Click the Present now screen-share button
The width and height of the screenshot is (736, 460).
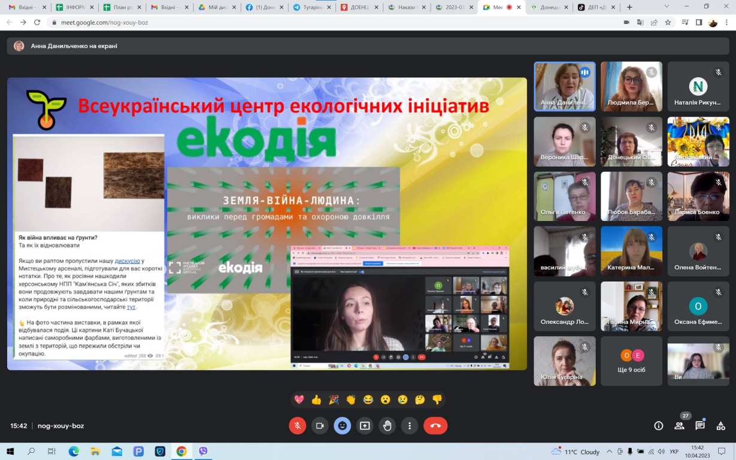click(365, 426)
